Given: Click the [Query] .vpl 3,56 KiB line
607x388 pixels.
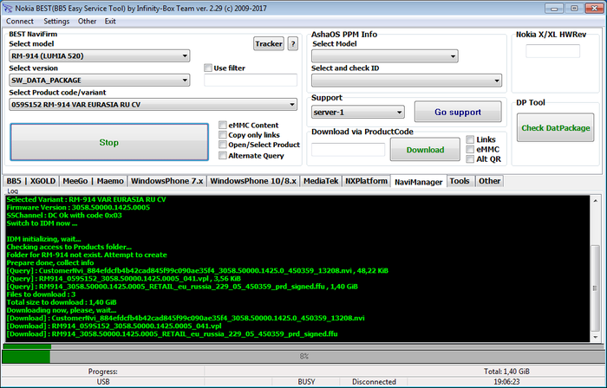Looking at the screenshot, I should 123,279.
